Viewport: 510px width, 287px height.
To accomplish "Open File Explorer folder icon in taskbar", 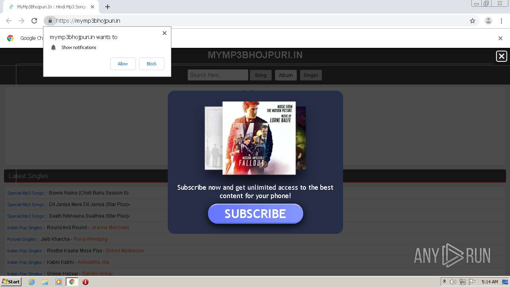I will point(45,282).
